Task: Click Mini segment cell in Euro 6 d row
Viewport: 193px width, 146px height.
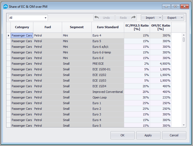Action: pos(77,58)
